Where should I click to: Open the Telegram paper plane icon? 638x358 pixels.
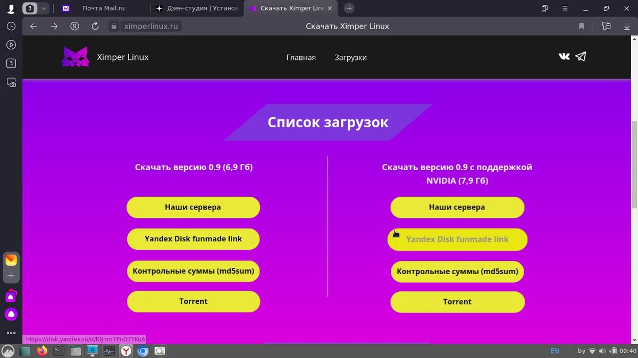tap(581, 56)
